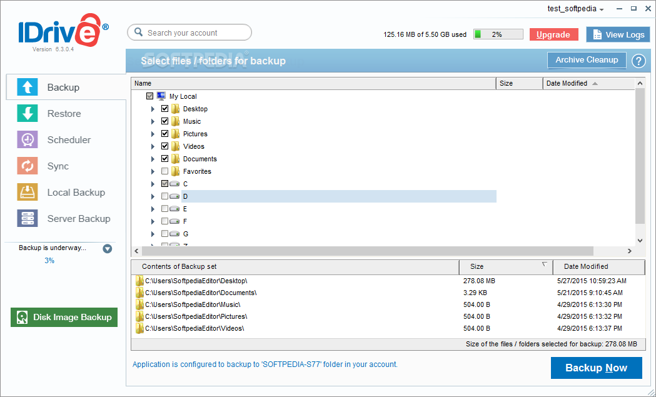Open the Backup section
The height and width of the screenshot is (397, 656).
[x=66, y=87]
